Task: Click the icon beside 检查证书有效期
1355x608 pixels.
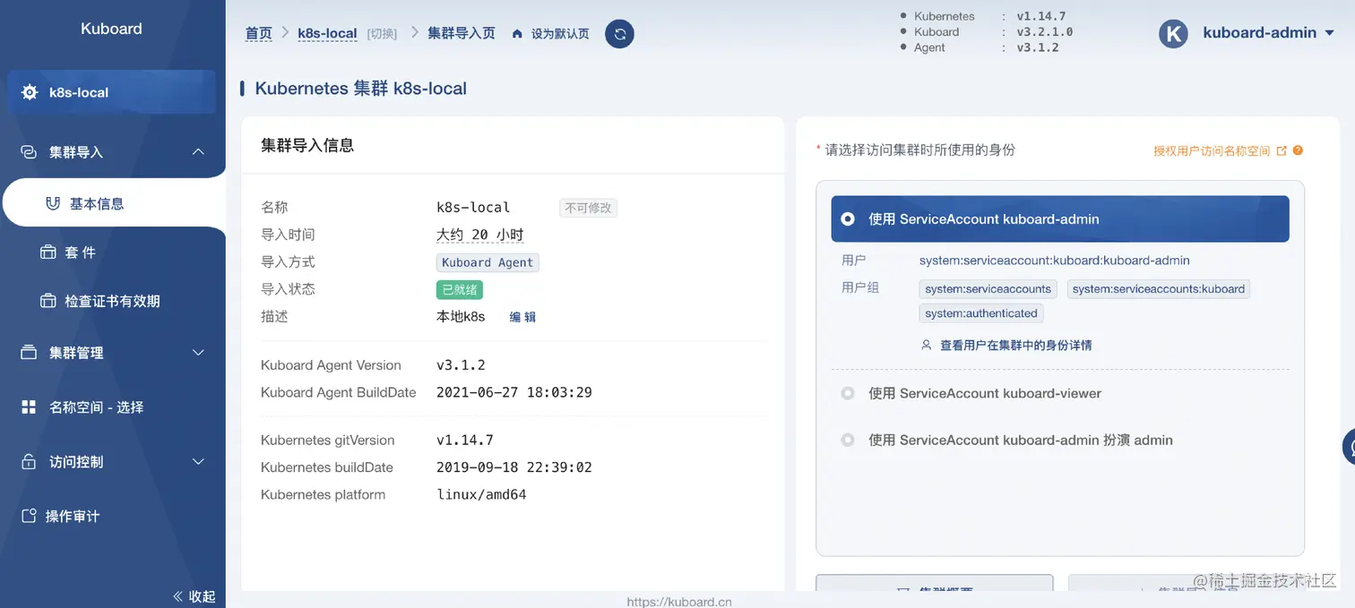Action: coord(48,301)
